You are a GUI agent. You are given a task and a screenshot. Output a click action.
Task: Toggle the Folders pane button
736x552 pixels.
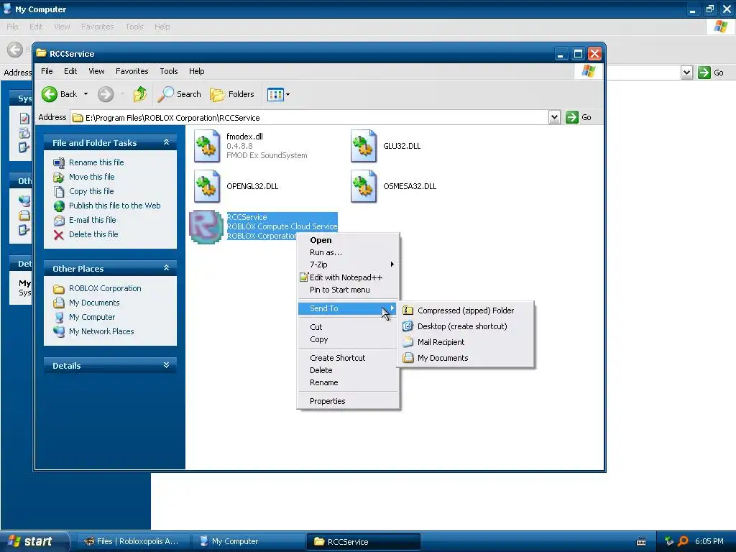pos(232,94)
